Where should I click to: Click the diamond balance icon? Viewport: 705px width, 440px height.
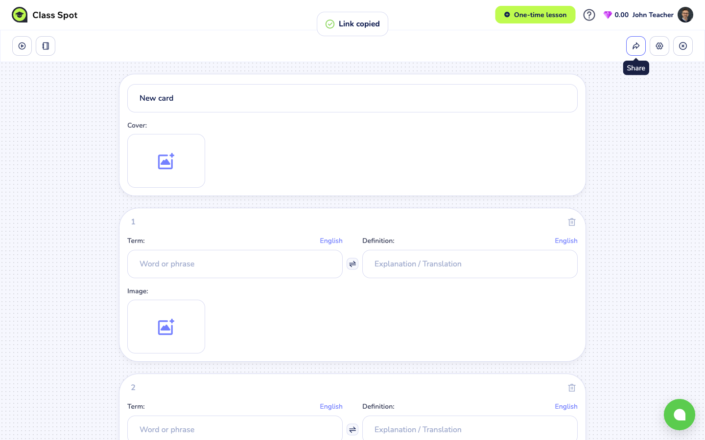pyautogui.click(x=608, y=15)
